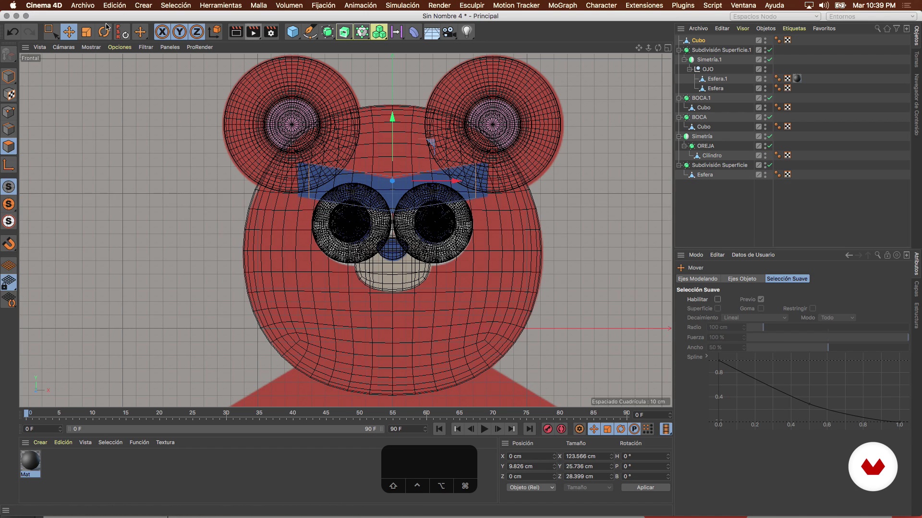The width and height of the screenshot is (922, 518).
Task: Open viewport Cámaras menu
Action: click(x=63, y=47)
